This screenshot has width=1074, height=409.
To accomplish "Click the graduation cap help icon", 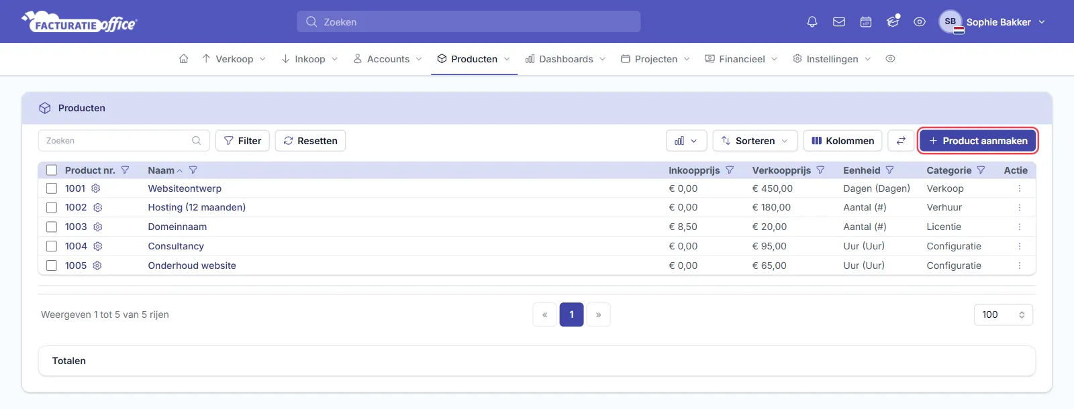I will point(893,21).
